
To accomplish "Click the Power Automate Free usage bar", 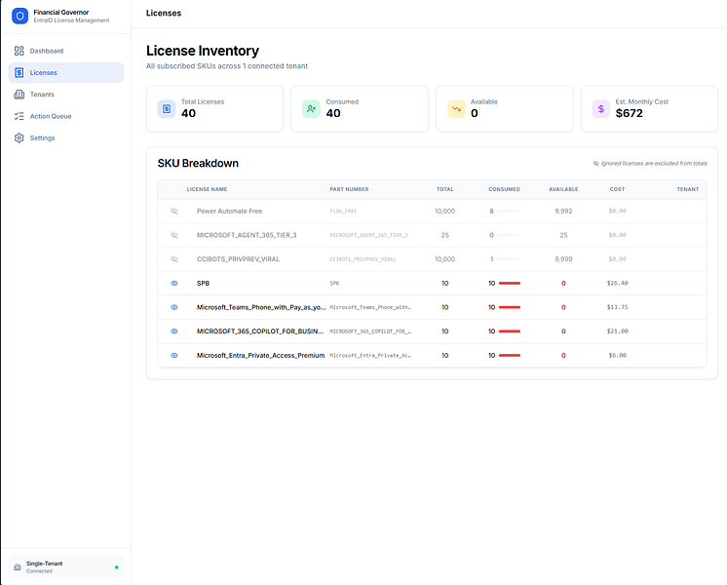I will pos(508,211).
